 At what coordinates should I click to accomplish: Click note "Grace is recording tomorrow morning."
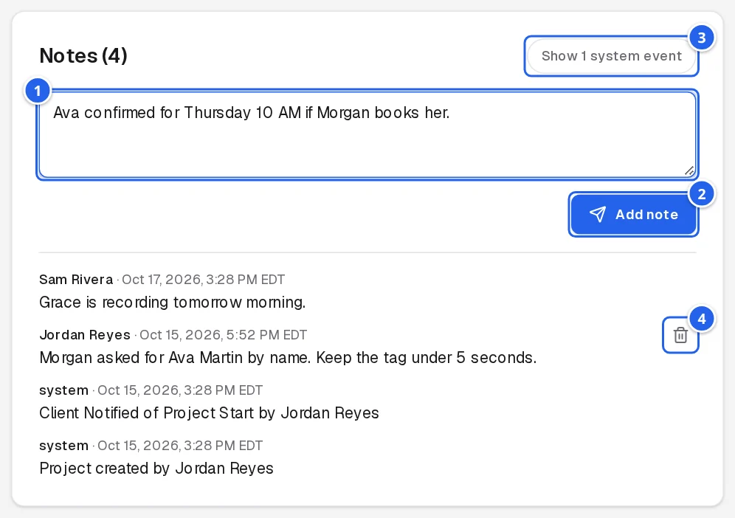point(173,303)
